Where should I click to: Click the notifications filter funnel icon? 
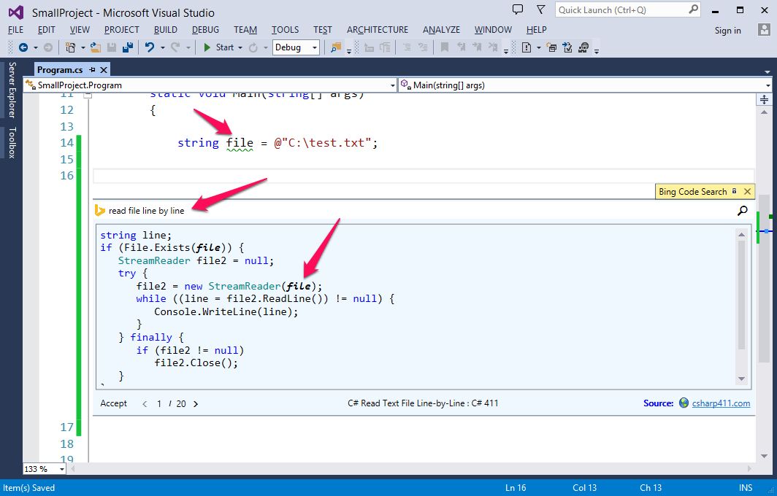[541, 9]
